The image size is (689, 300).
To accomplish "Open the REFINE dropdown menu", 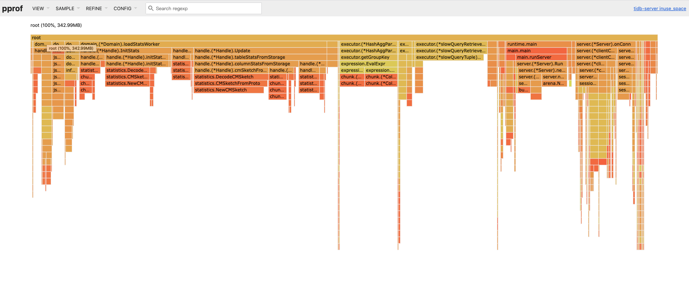I will 96,8.
